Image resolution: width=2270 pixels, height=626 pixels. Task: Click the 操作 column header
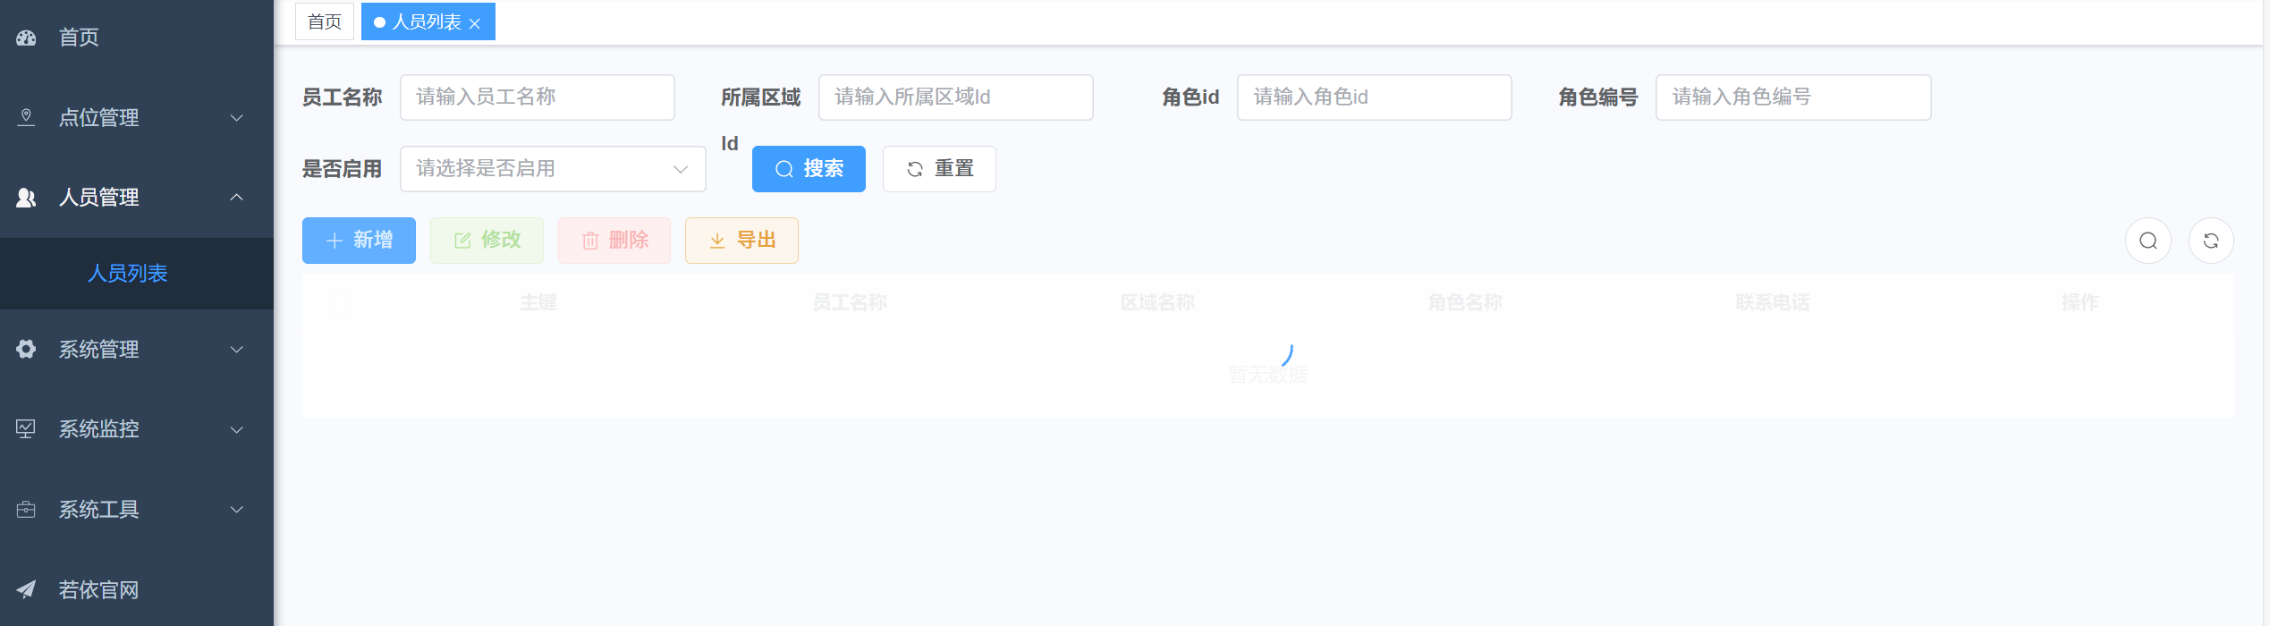[x=2080, y=303]
